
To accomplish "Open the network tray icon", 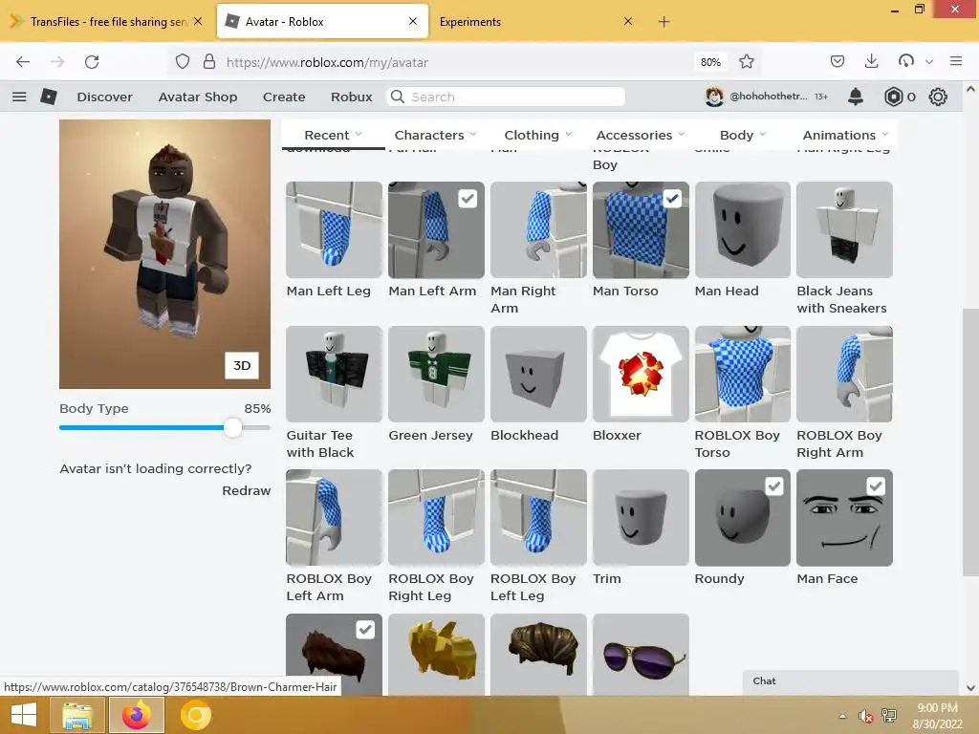I will (x=889, y=716).
